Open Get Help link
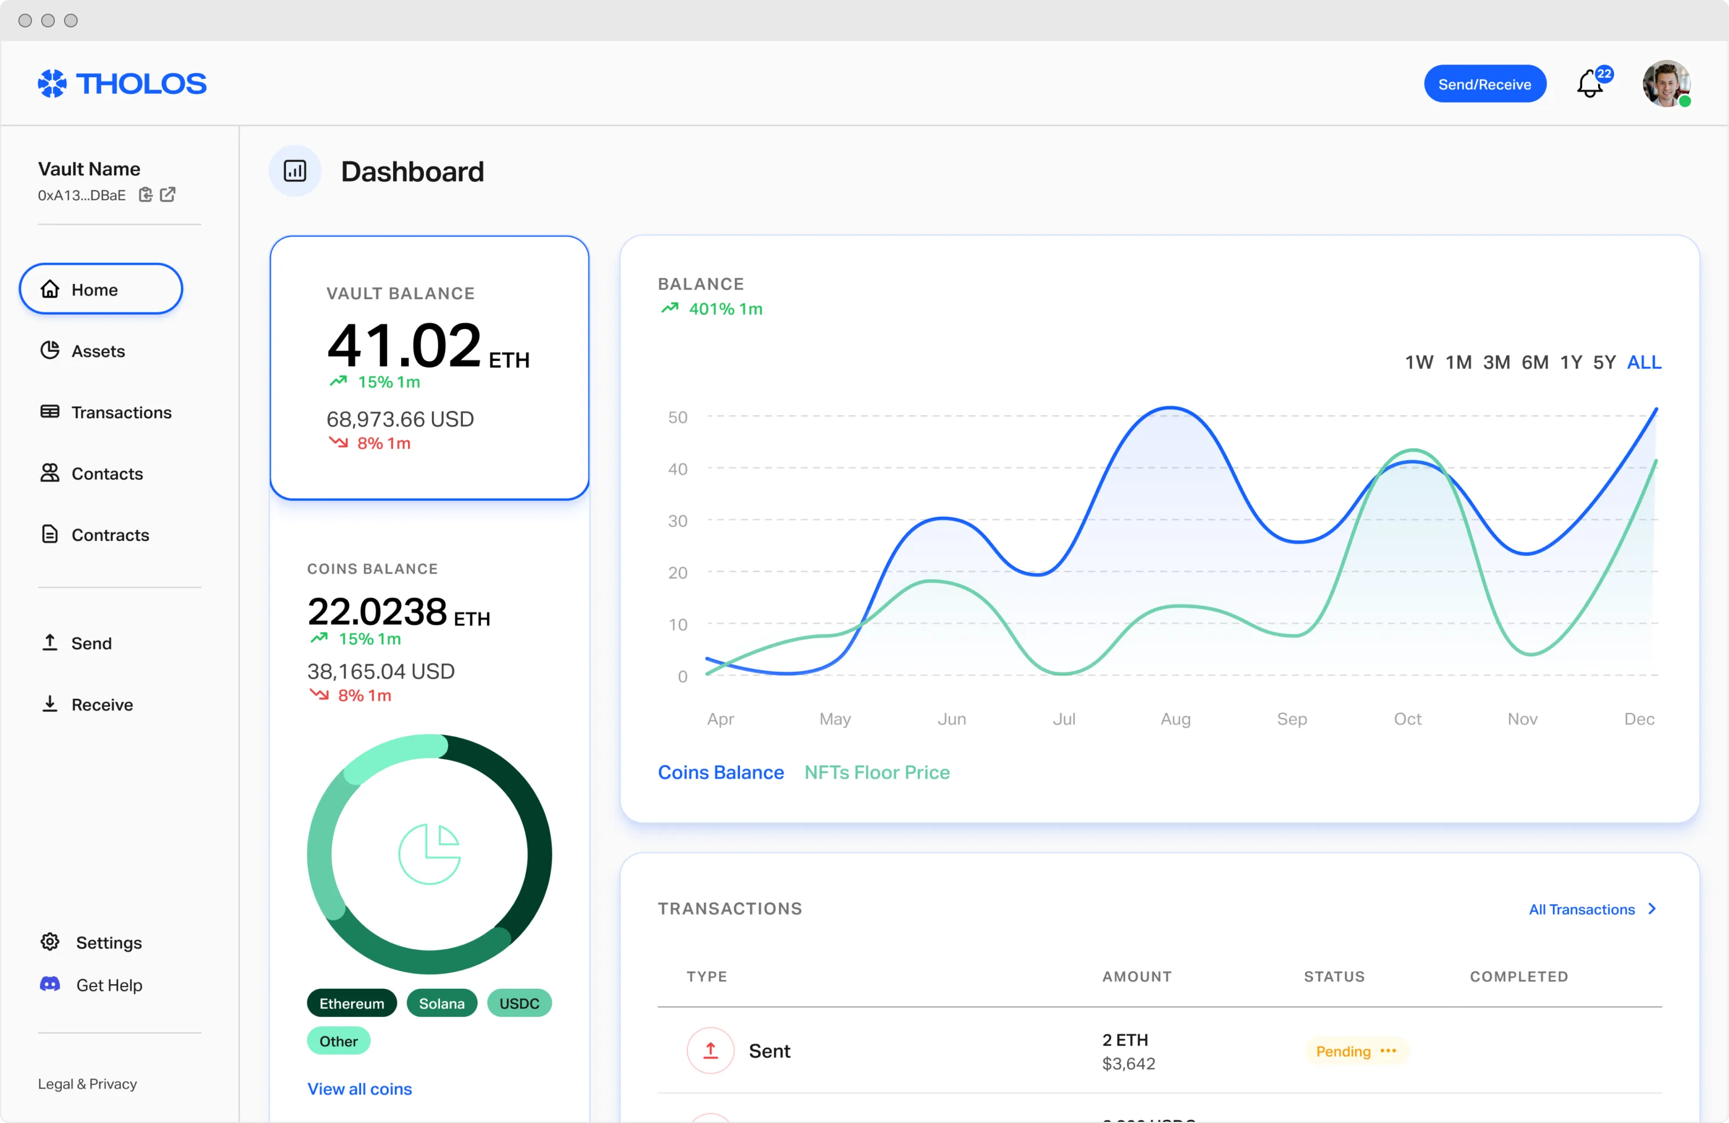 (x=91, y=985)
